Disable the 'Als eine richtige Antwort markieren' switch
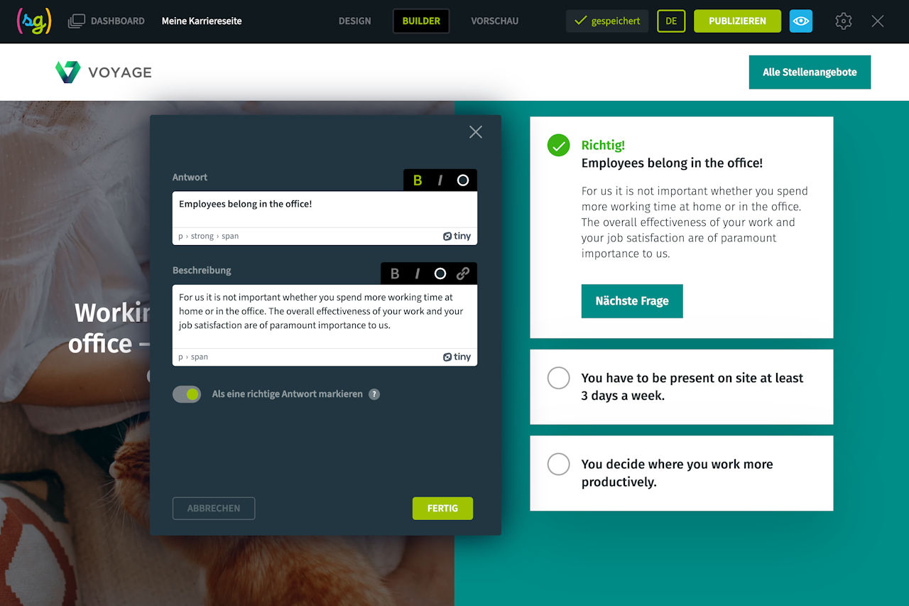This screenshot has width=909, height=606. click(x=187, y=394)
